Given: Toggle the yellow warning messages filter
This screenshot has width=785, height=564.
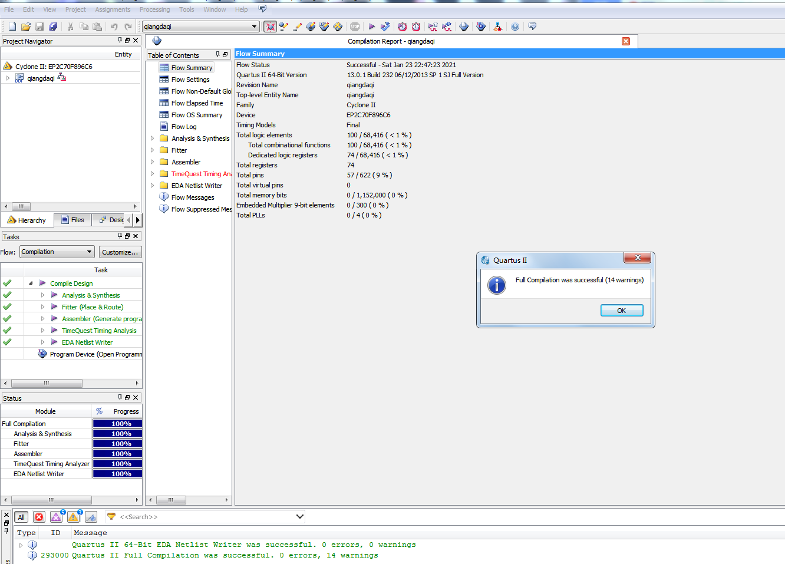Looking at the screenshot, I should click(x=74, y=517).
